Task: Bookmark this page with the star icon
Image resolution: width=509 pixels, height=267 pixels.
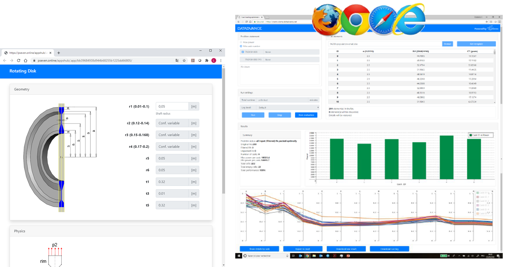Action: pyautogui.click(x=184, y=61)
